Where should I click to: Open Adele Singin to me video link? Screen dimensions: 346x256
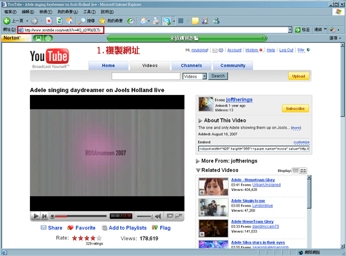[x=248, y=201]
